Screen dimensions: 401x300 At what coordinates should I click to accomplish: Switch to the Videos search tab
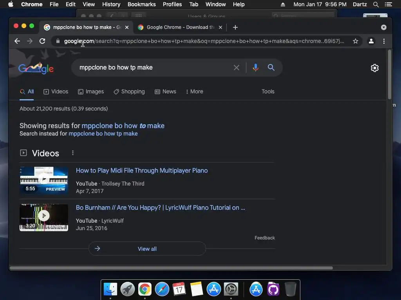[x=56, y=91]
